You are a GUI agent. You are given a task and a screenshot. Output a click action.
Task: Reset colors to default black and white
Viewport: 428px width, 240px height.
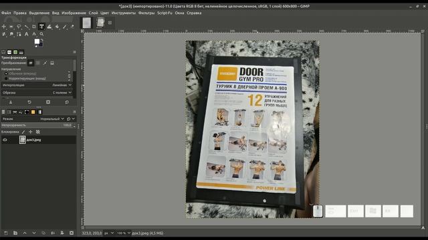pyautogui.click(x=35, y=46)
